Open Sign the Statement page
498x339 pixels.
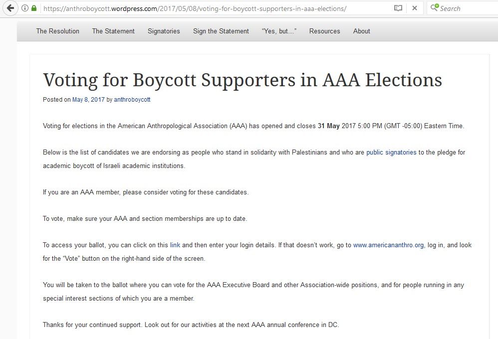point(221,31)
